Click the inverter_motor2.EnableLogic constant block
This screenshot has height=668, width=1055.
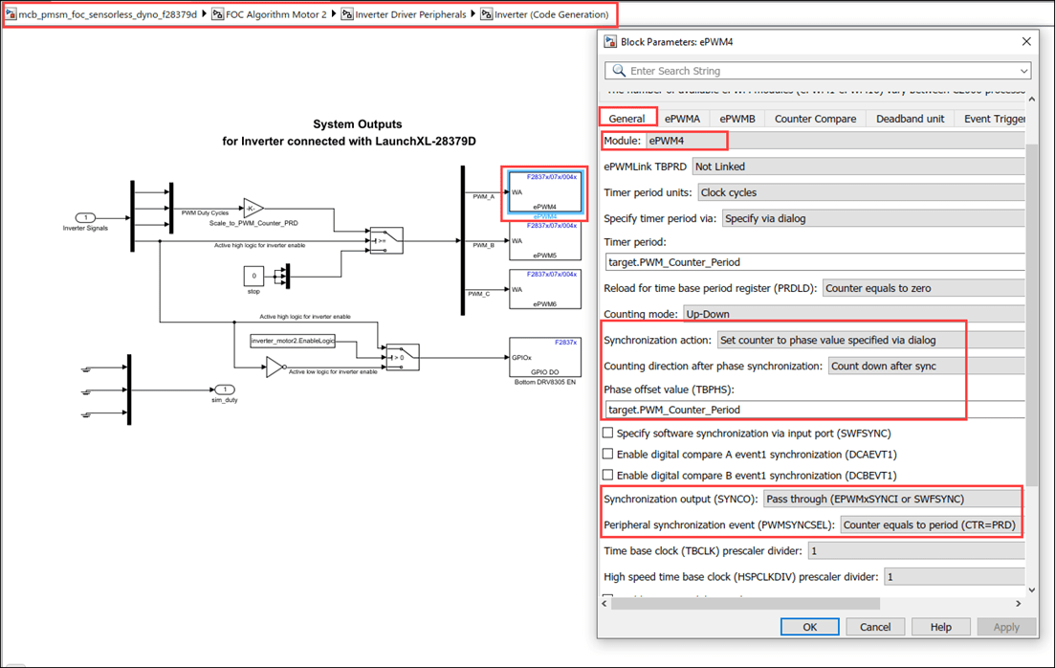tap(293, 341)
